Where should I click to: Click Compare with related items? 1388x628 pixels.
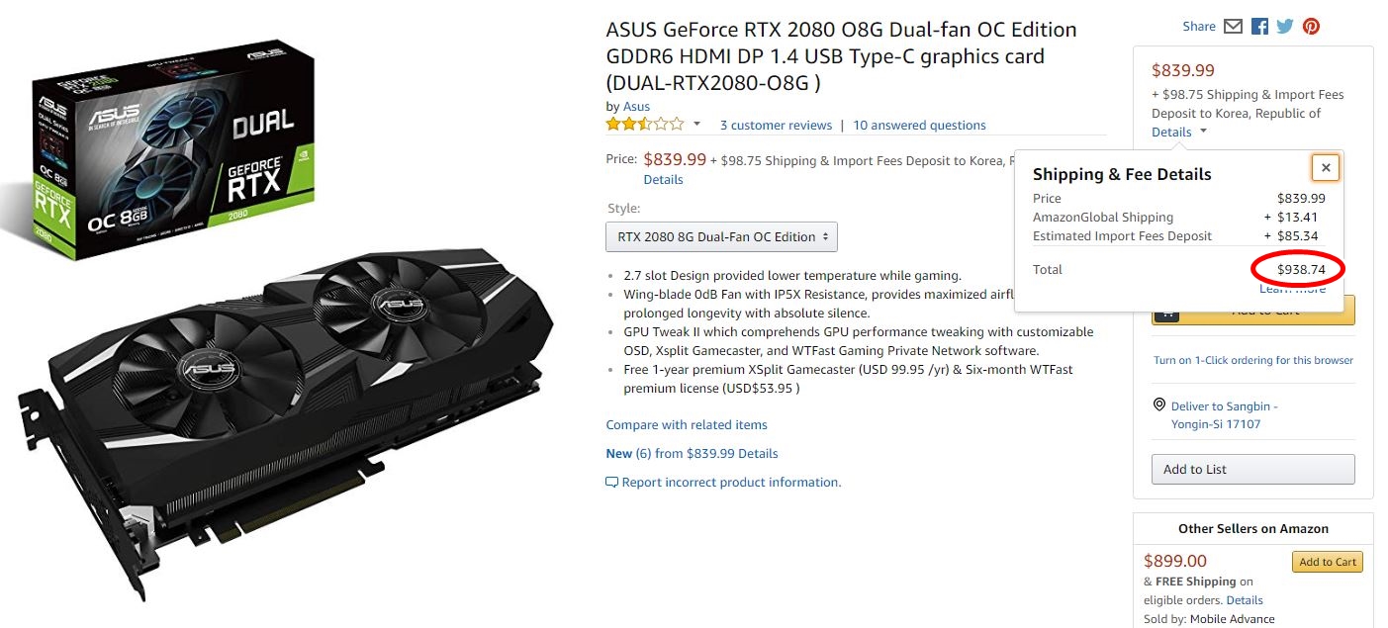coord(687,425)
